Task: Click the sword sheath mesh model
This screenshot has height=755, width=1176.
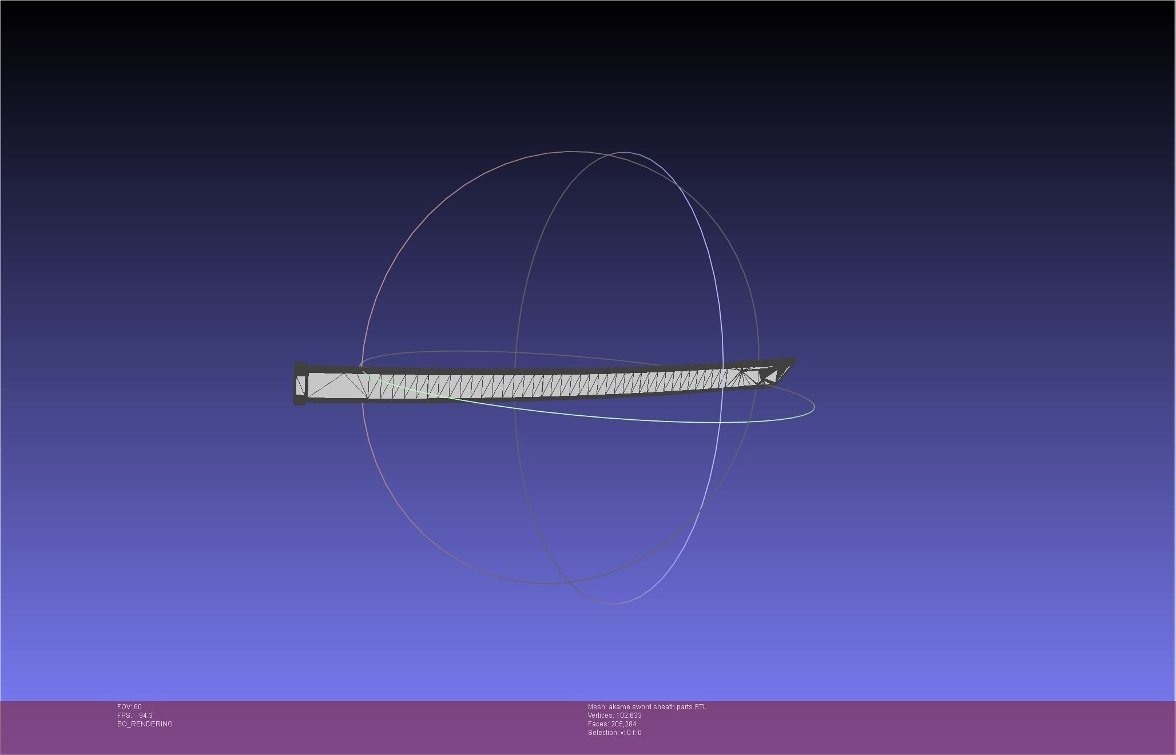Action: point(545,383)
